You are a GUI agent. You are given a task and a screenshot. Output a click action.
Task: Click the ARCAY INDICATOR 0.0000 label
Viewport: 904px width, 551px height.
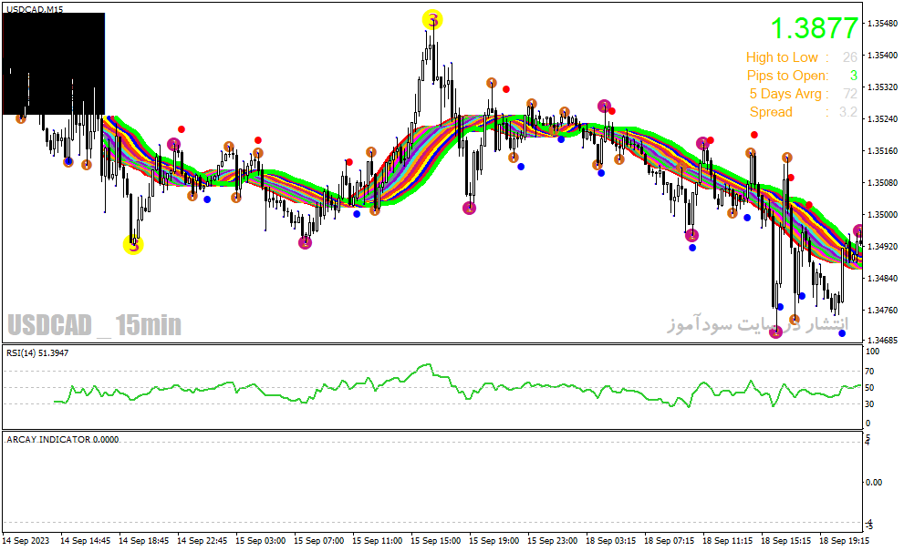coord(63,439)
